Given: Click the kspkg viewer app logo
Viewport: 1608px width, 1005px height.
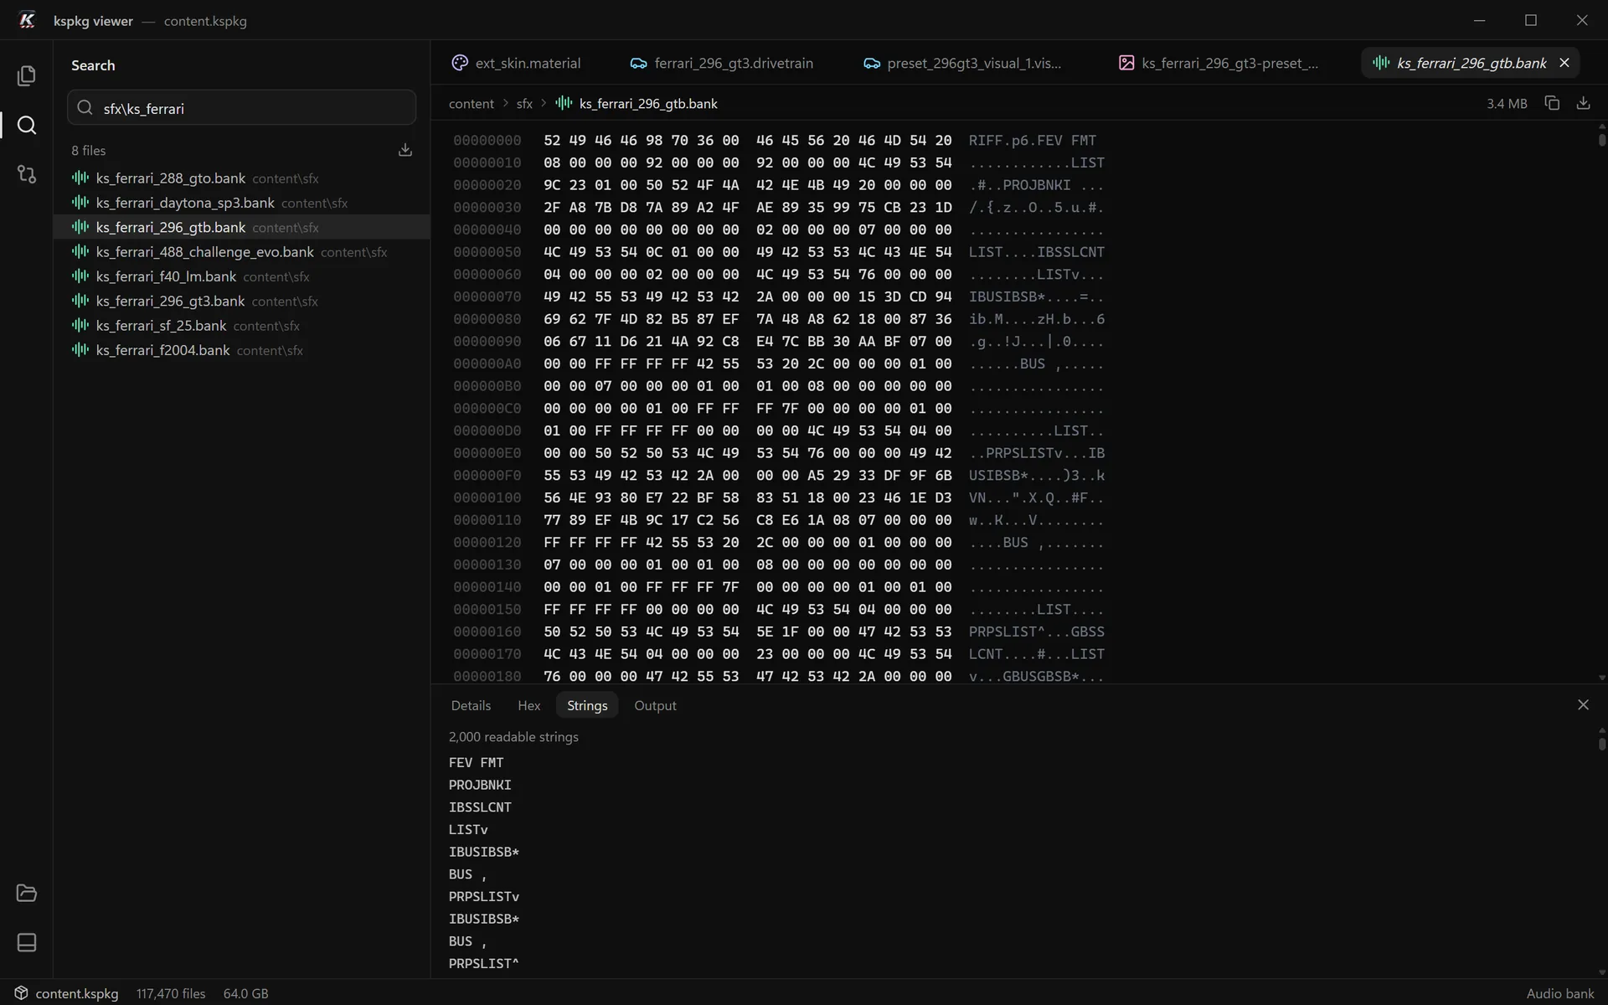Looking at the screenshot, I should [27, 20].
